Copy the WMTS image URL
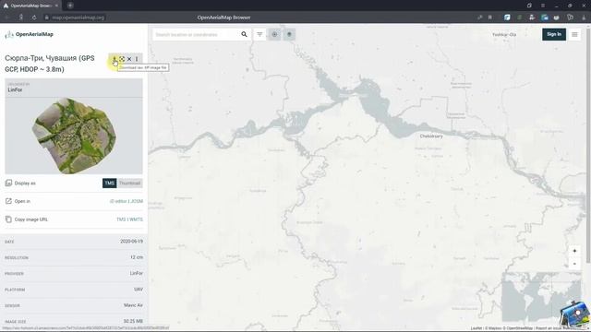The width and height of the screenshot is (591, 332). point(136,219)
